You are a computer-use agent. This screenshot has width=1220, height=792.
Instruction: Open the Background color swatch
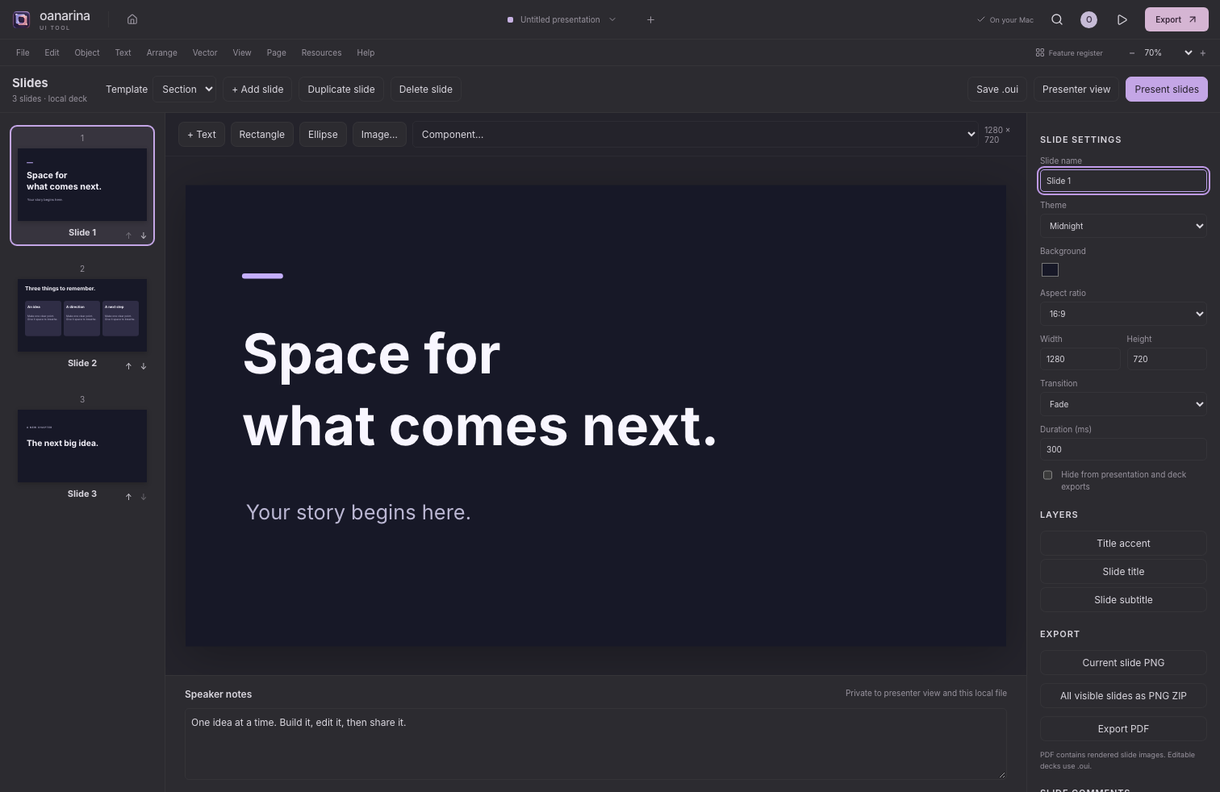(1050, 270)
